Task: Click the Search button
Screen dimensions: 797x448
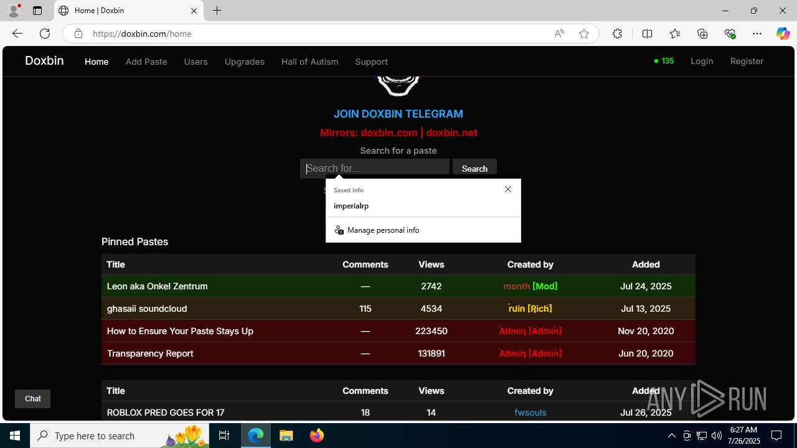Action: tap(474, 169)
